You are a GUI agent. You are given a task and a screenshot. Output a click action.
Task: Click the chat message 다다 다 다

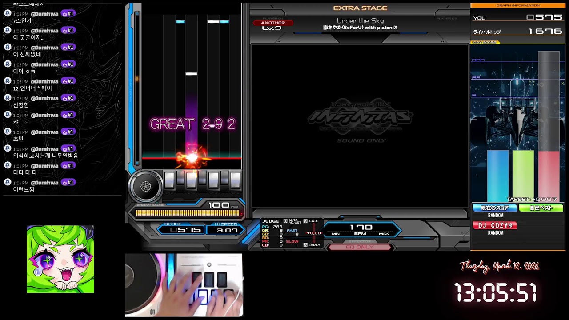25,172
